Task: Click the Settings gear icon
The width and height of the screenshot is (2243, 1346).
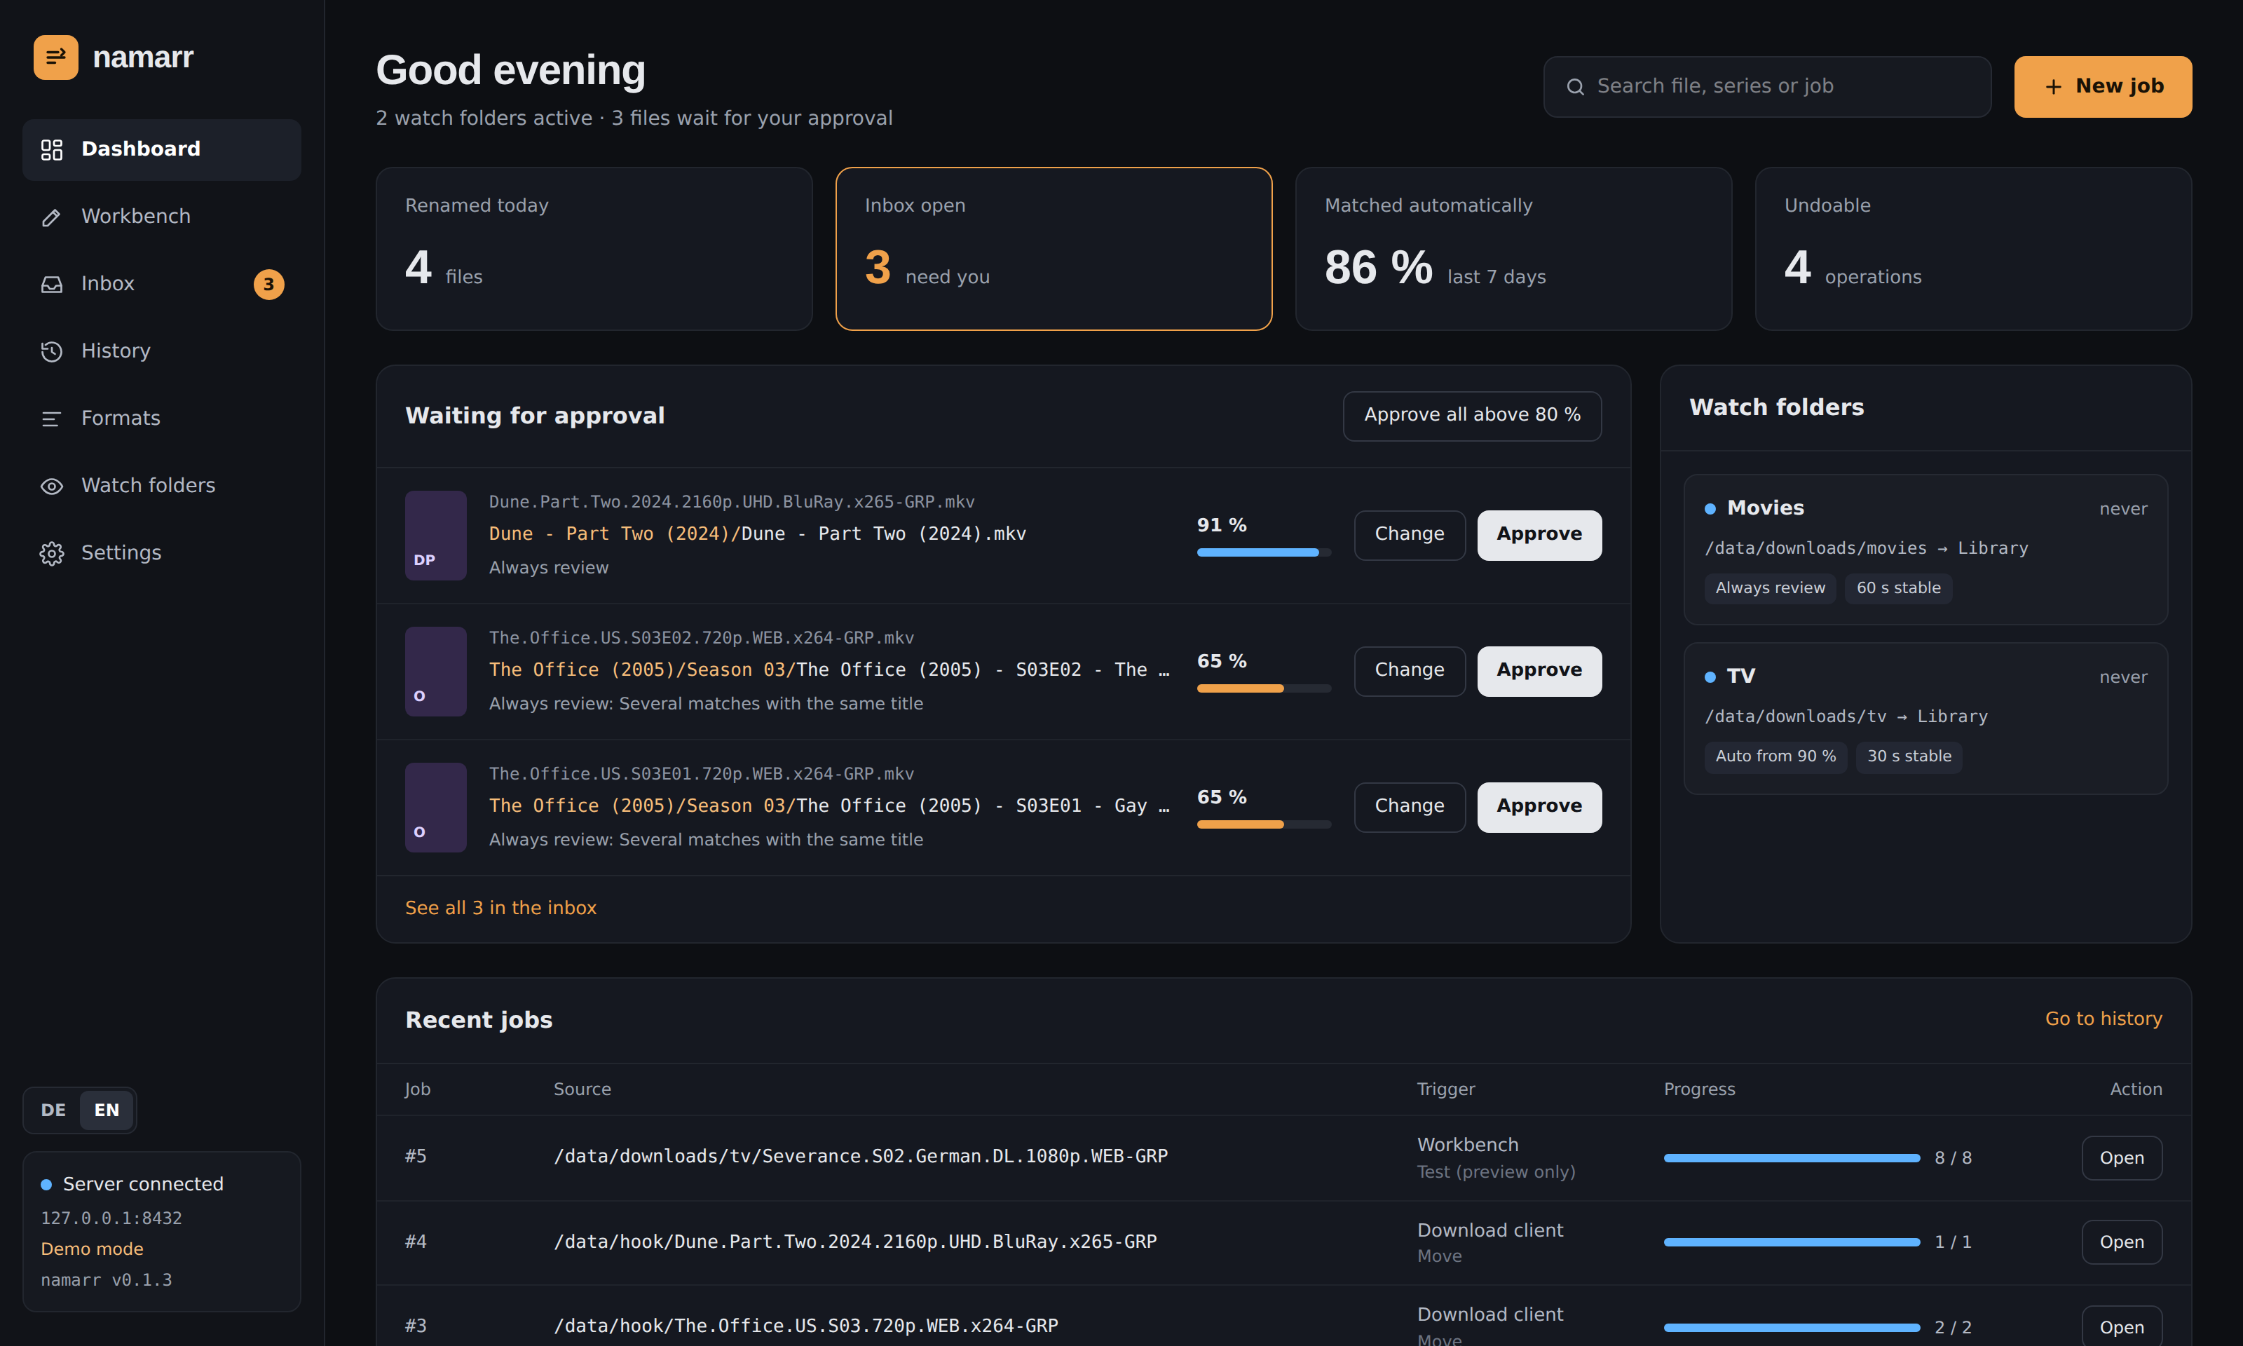Action: [52, 553]
